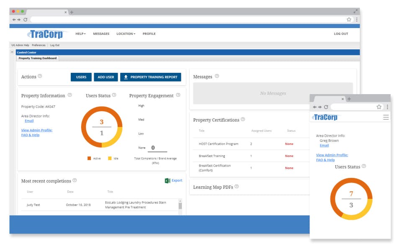This screenshot has width=402, height=249.
Task: Open MESSAGES from the top navigation
Action: pyautogui.click(x=101, y=34)
